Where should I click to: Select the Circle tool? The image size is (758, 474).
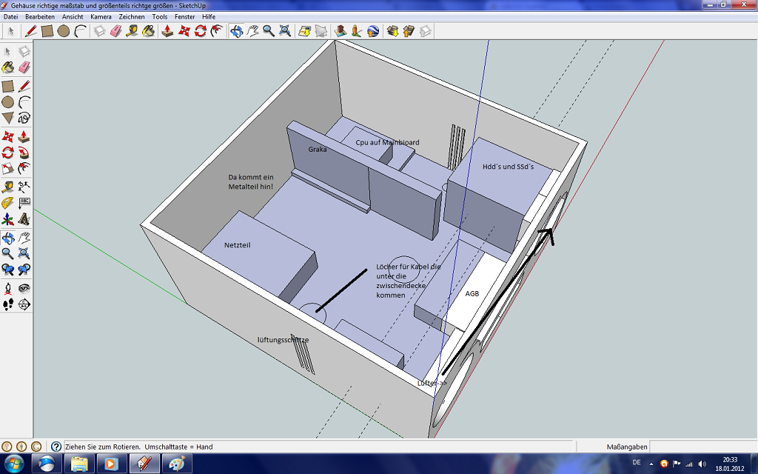click(x=62, y=30)
